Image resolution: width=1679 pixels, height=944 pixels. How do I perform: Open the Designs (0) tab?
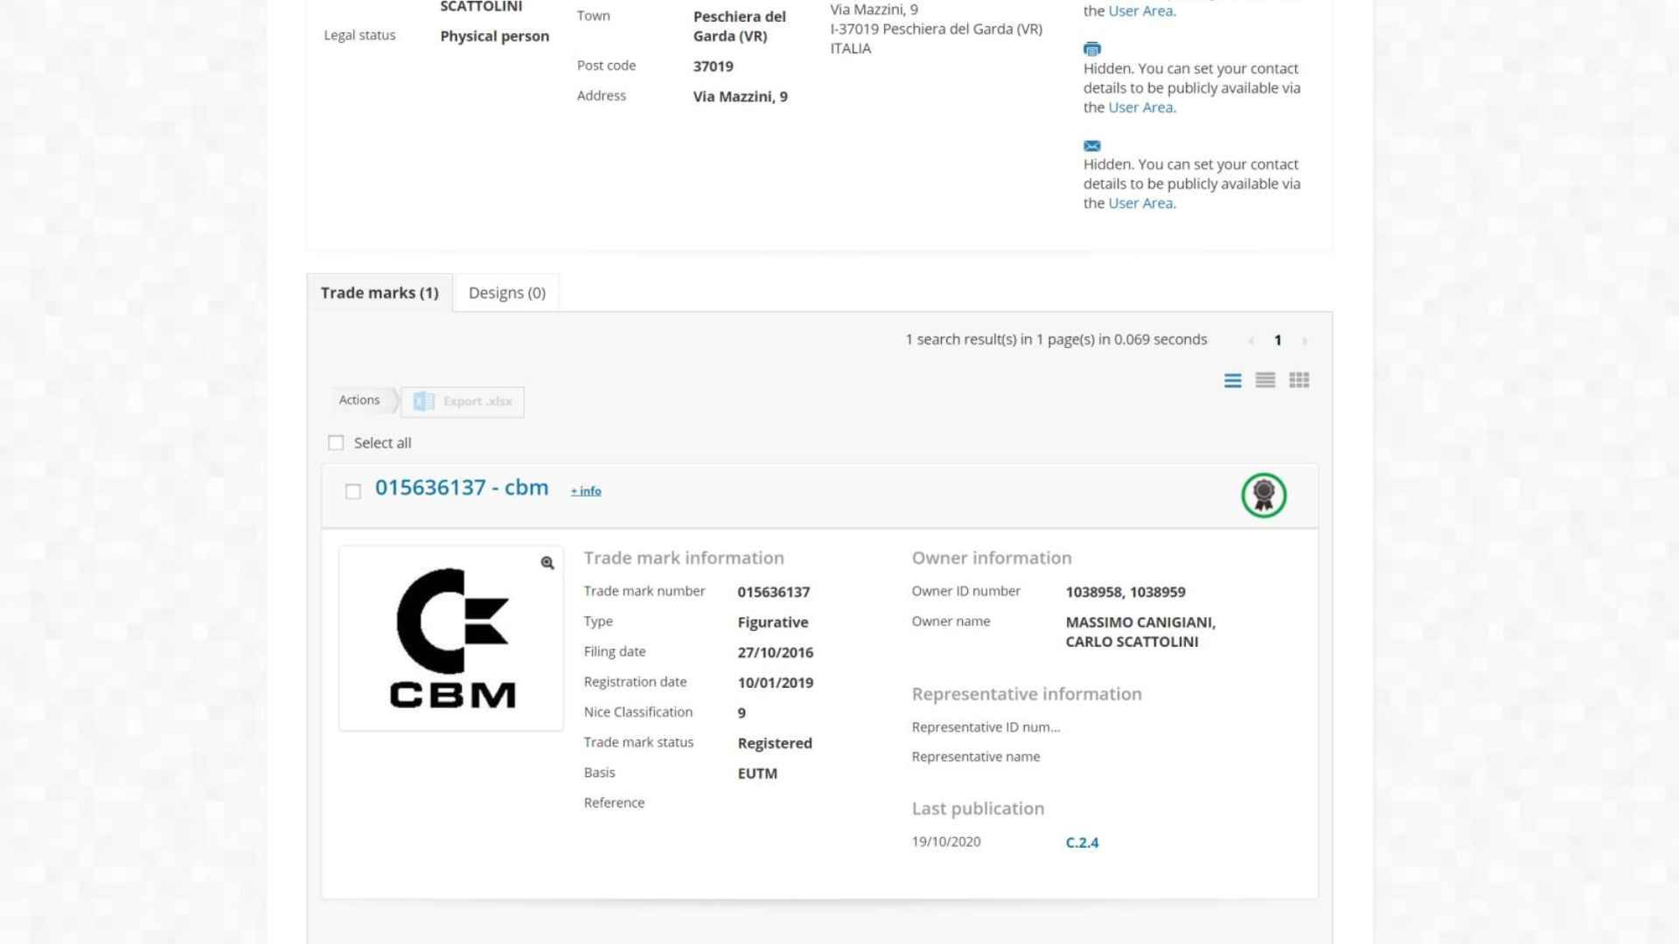tap(507, 293)
